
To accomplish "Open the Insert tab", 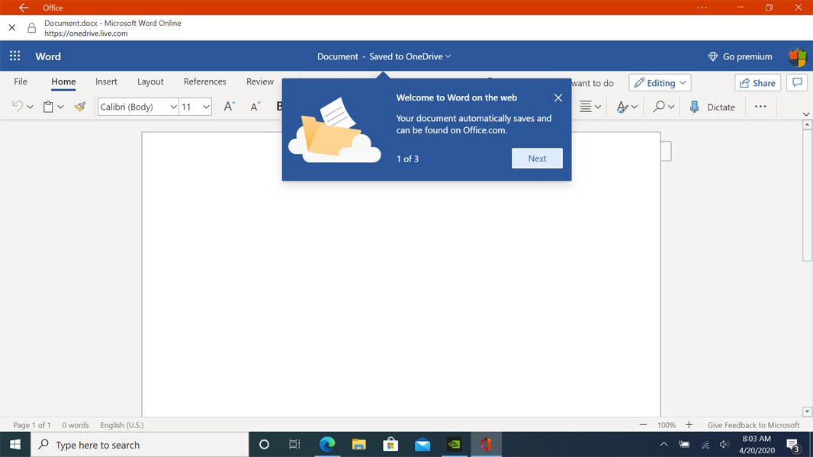I will coord(106,81).
